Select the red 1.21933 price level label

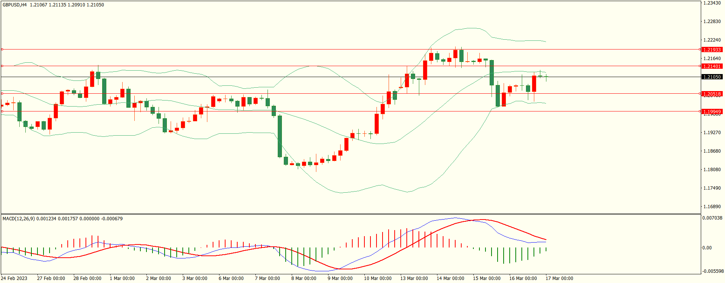(x=712, y=49)
